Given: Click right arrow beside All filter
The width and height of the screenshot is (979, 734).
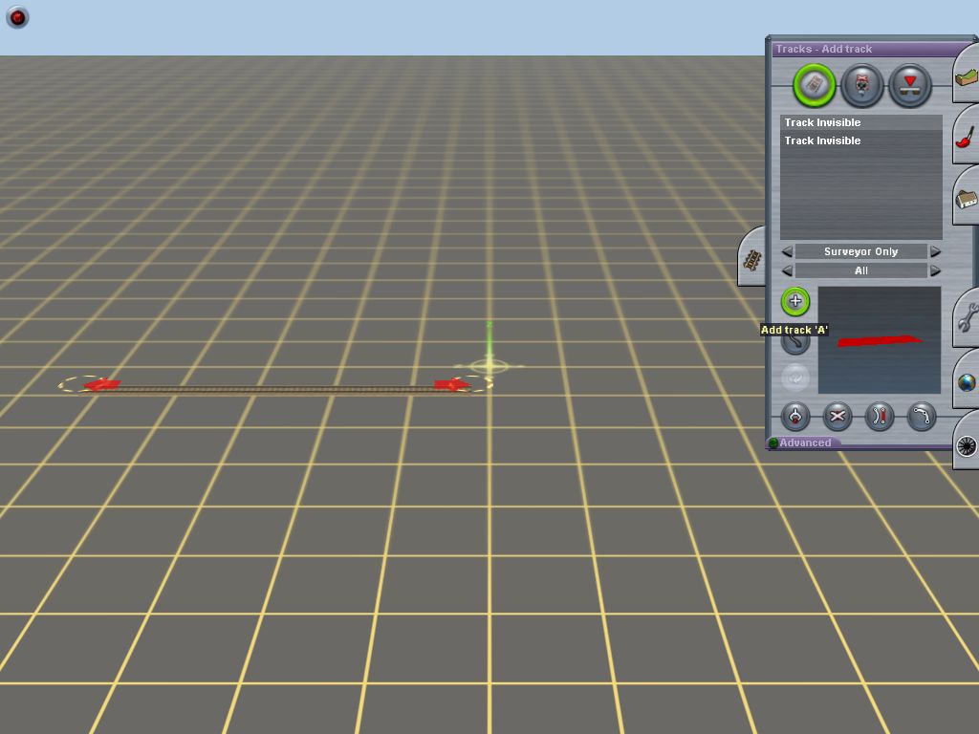Looking at the screenshot, I should (936, 271).
